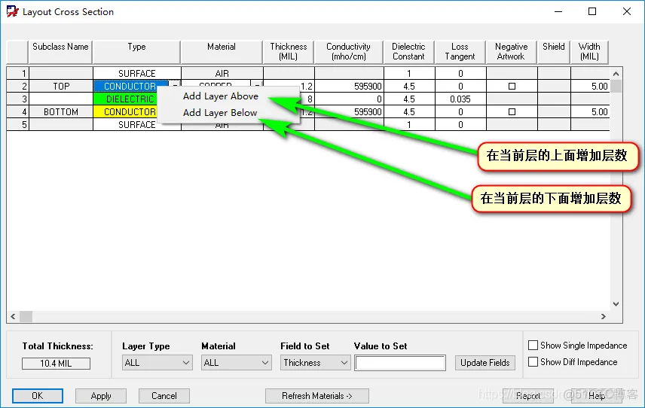Image resolution: width=645 pixels, height=408 pixels.
Task: Click the Help button
Action: click(597, 396)
